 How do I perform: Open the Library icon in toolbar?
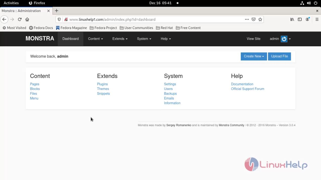(x=292, y=19)
